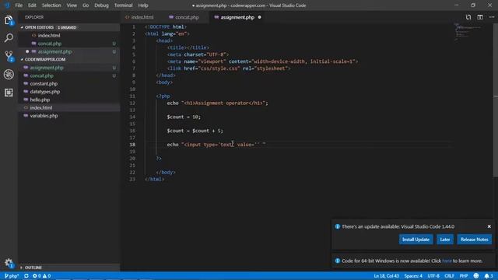Open the Debug menu
This screenshot has width=498, height=280.
[x=101, y=5]
